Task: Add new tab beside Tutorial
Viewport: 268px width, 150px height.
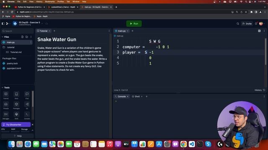Action: 54,31
